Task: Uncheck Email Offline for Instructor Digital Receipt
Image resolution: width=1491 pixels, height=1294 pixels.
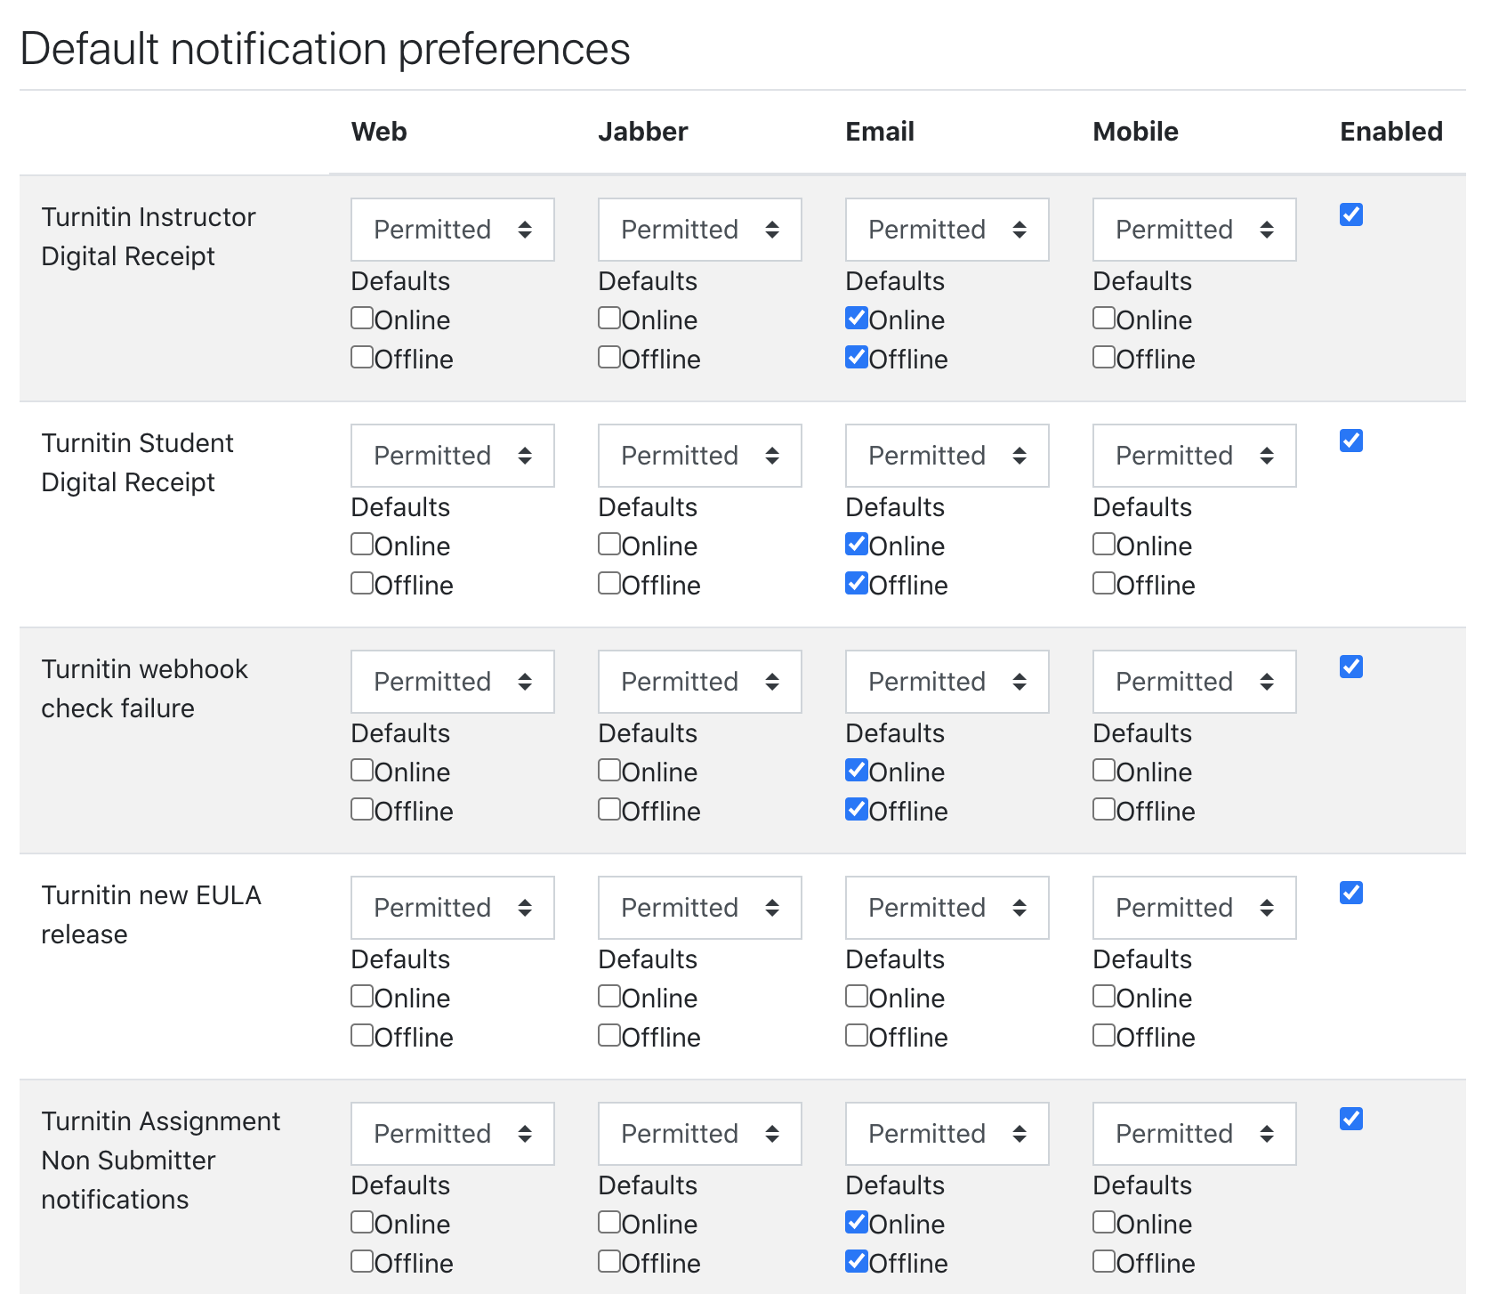Action: (x=857, y=357)
